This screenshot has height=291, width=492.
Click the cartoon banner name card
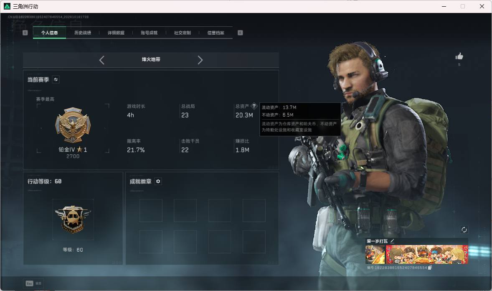coord(427,255)
